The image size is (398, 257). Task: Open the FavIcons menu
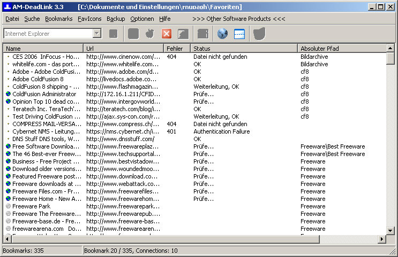(89, 19)
